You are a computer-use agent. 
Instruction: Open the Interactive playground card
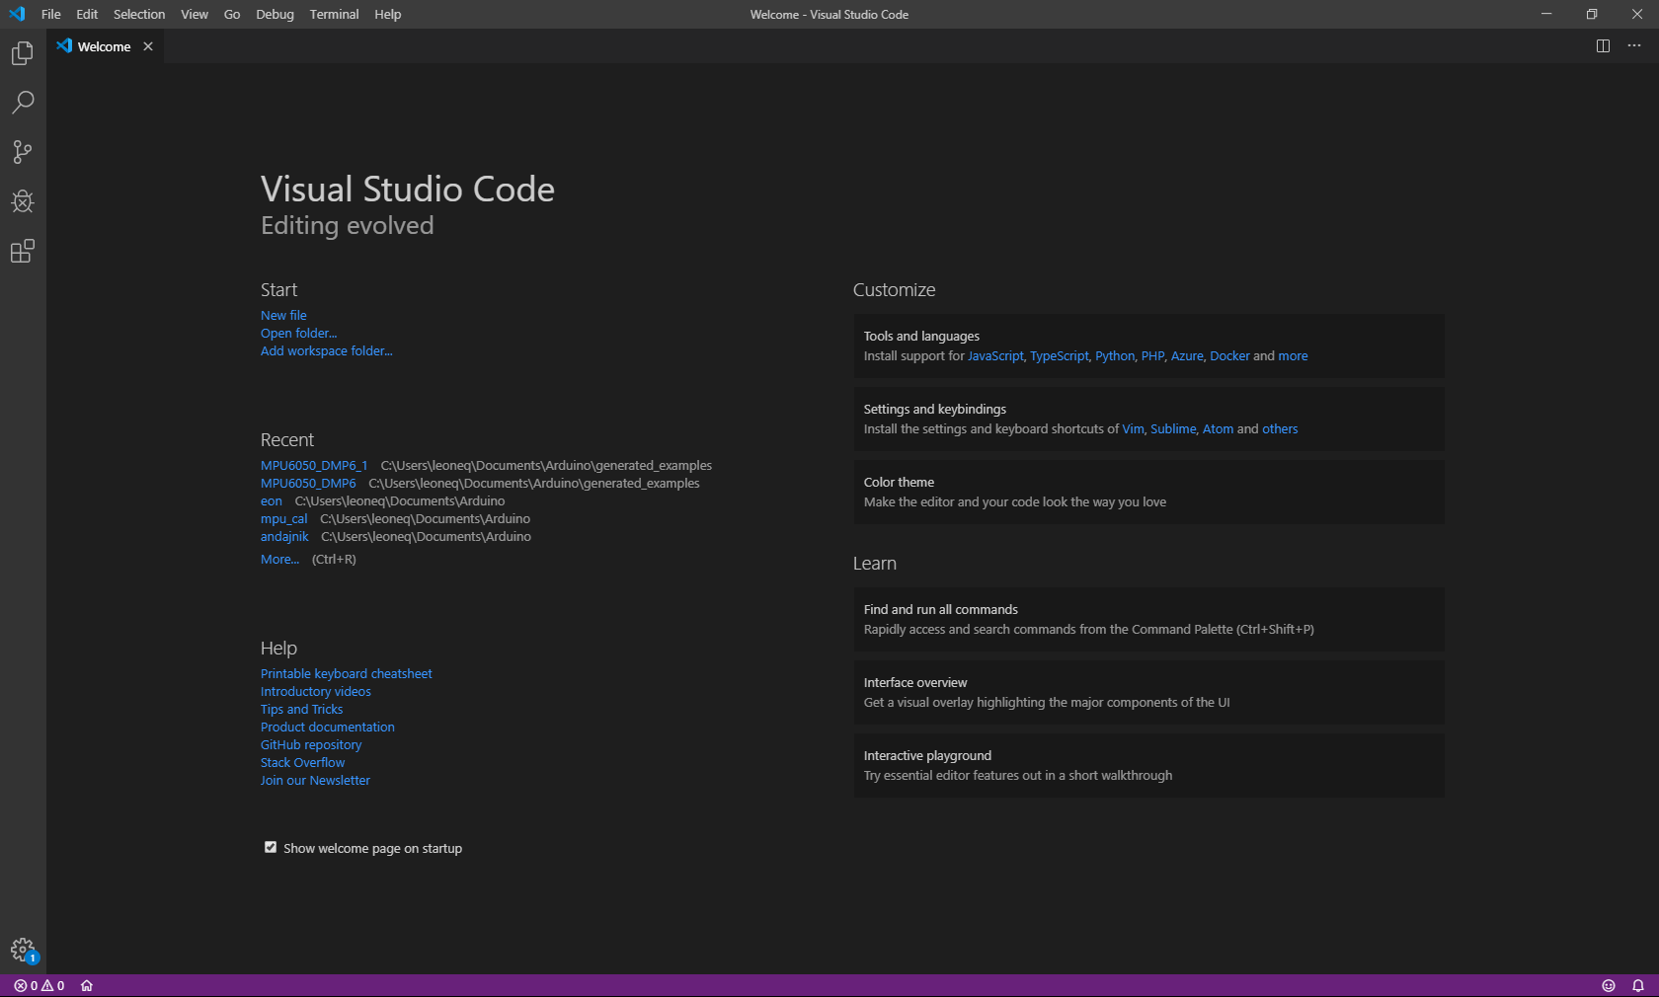tap(1148, 765)
